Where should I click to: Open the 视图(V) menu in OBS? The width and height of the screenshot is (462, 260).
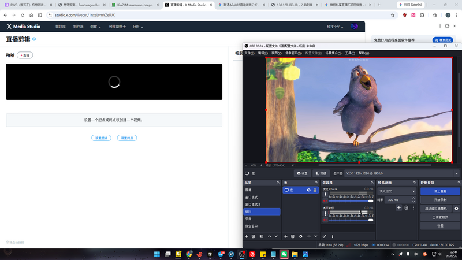click(x=277, y=53)
